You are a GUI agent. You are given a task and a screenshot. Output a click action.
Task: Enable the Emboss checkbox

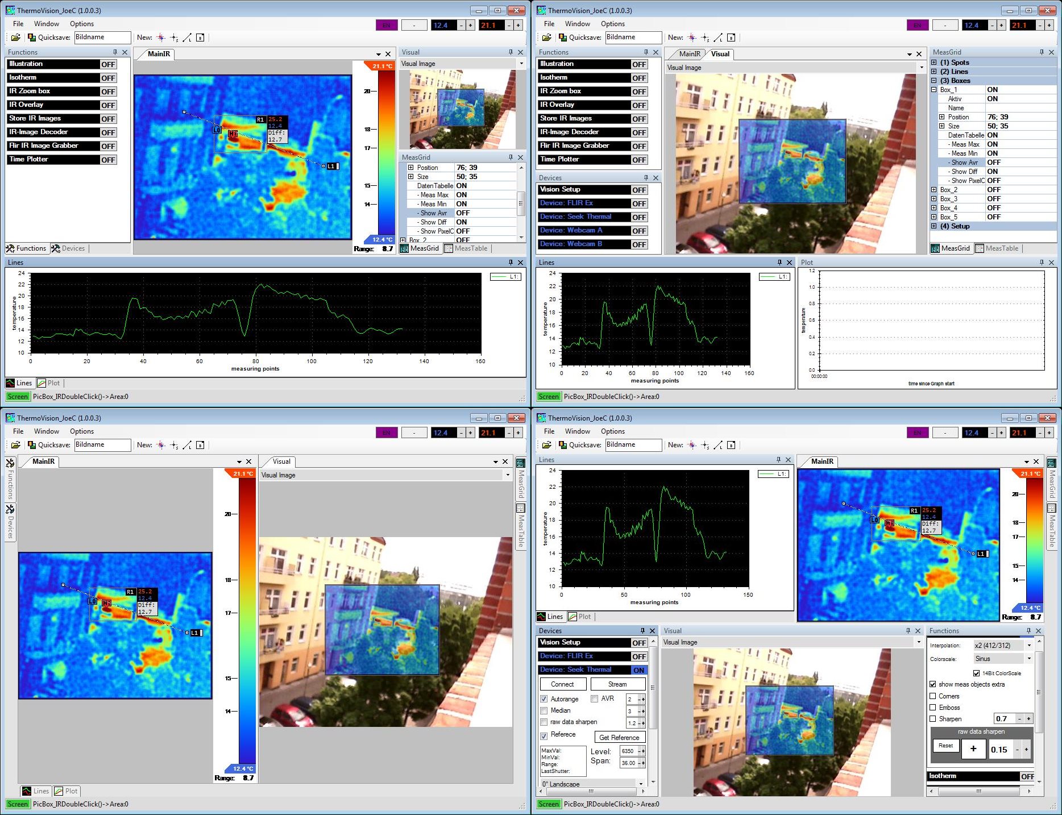(932, 708)
